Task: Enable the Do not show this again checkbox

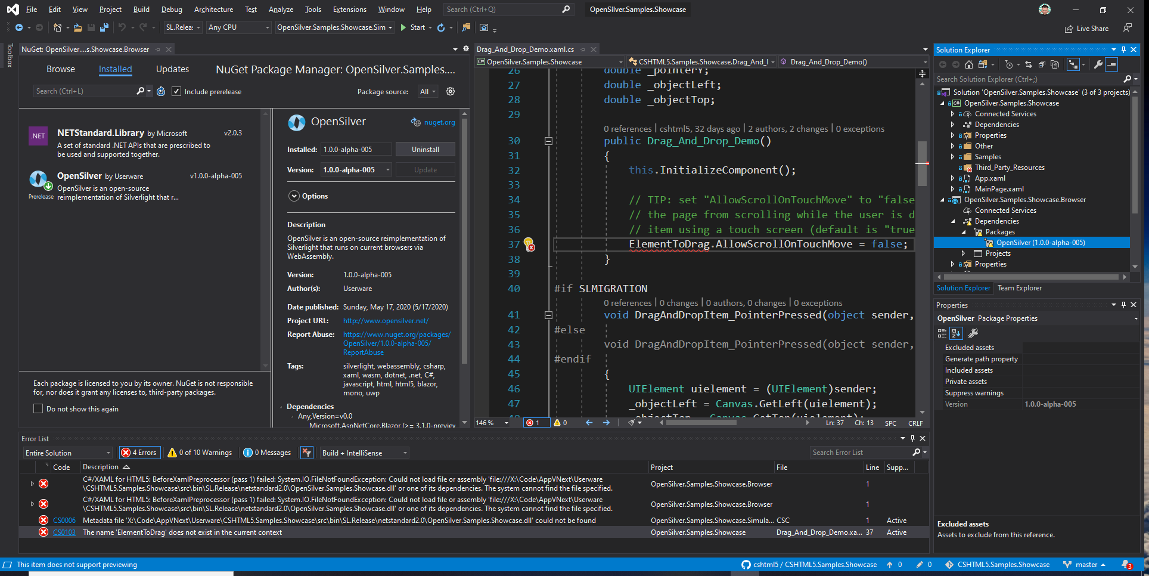Action: pos(38,408)
